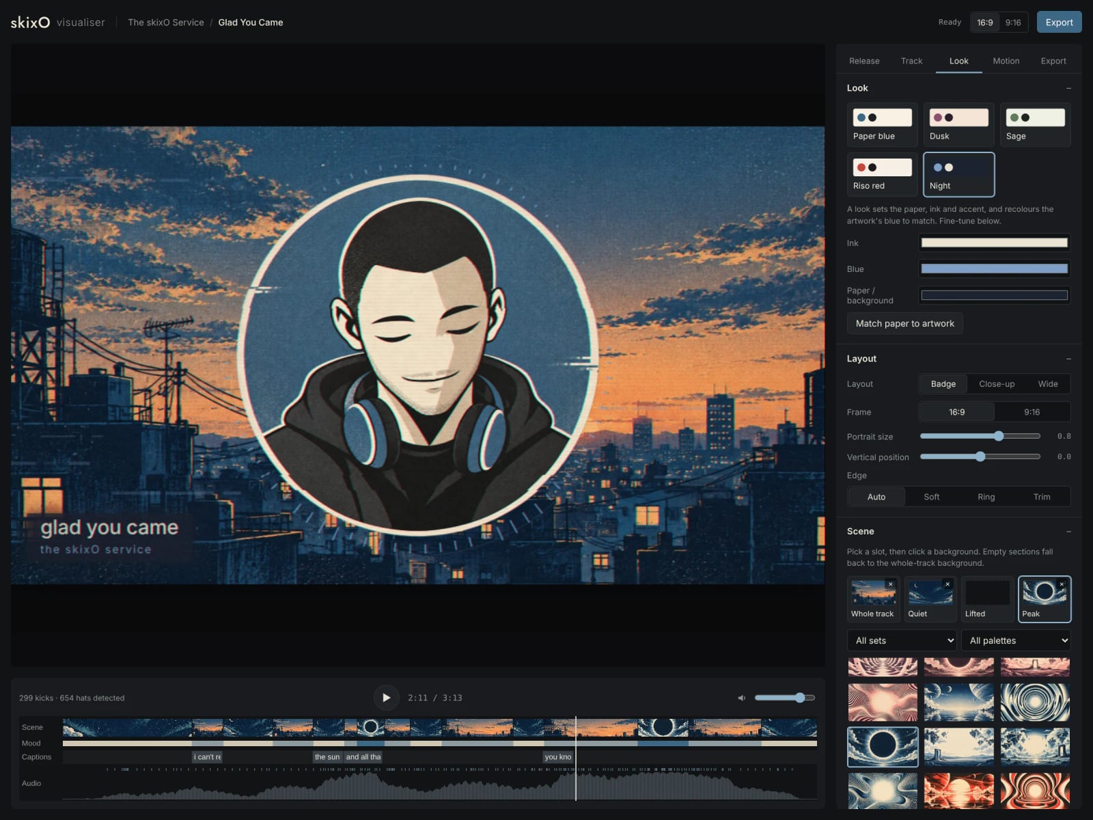Set Edge style to Soft
The width and height of the screenshot is (1093, 820).
[x=931, y=497]
